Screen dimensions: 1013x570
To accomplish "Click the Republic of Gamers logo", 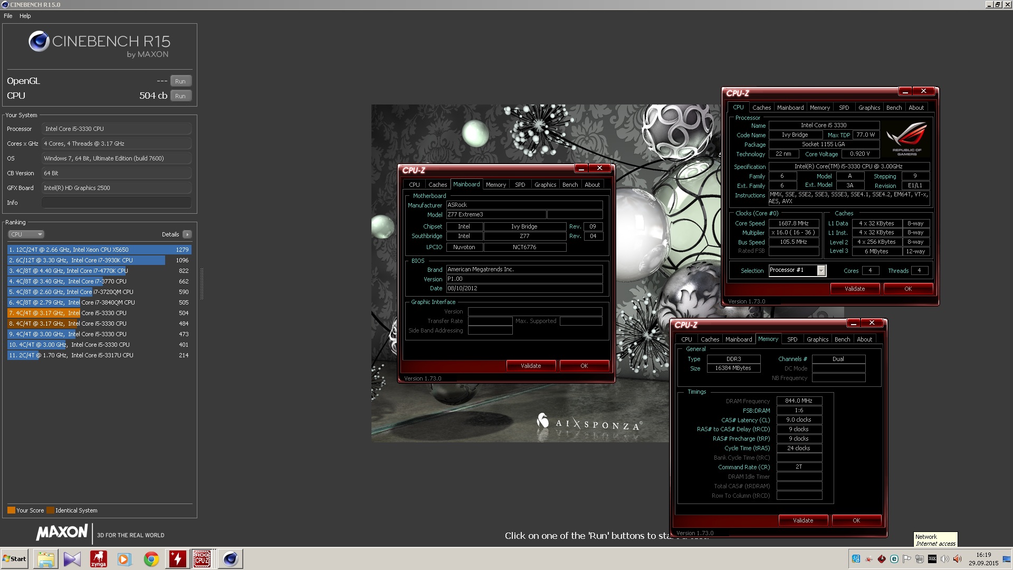I will 907,138.
